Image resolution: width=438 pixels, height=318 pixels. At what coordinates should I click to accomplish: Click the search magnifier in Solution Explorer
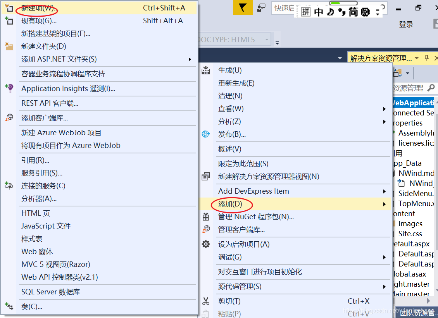coord(431,88)
